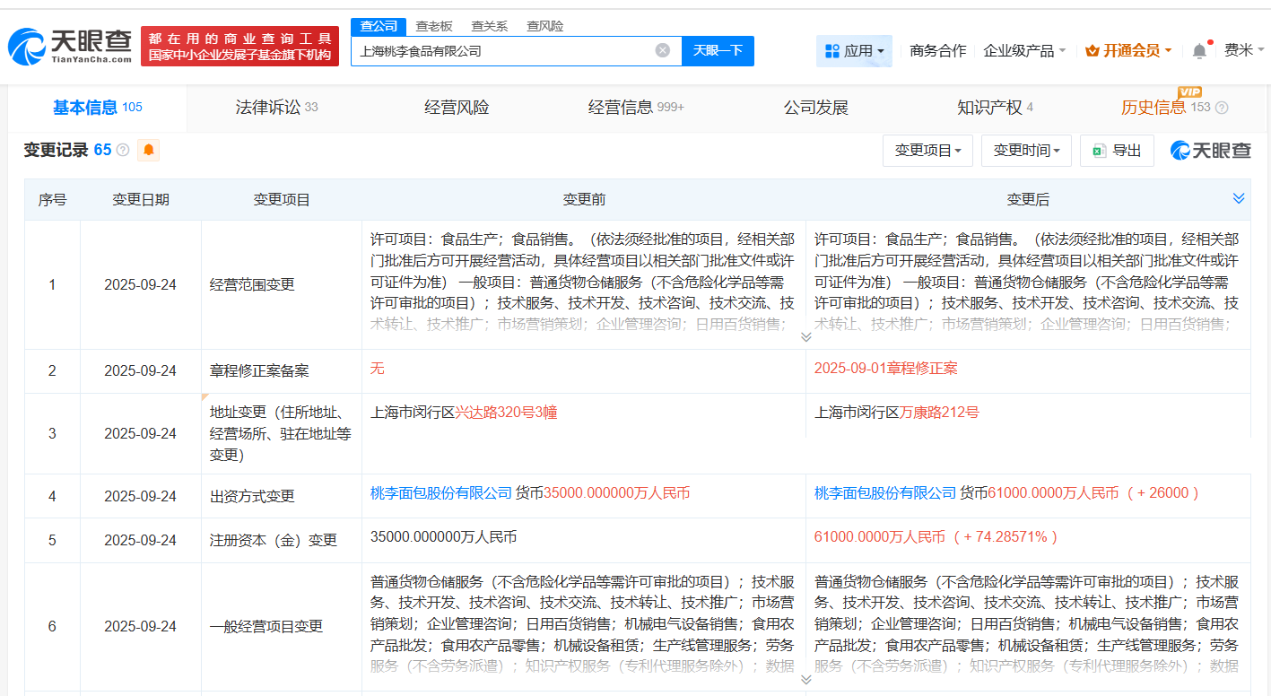Click help icon beside change record count

point(123,150)
